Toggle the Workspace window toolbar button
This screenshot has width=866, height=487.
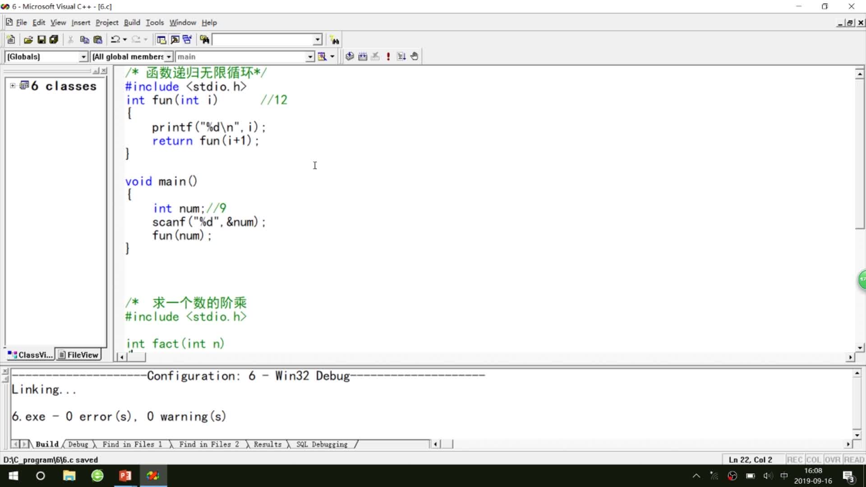point(161,40)
